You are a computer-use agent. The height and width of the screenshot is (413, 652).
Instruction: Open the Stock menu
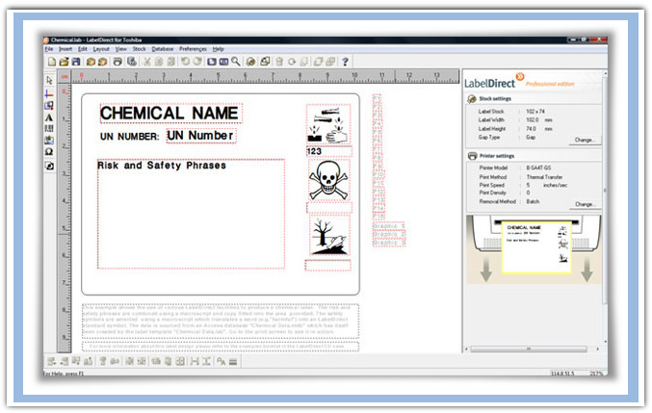(x=139, y=48)
